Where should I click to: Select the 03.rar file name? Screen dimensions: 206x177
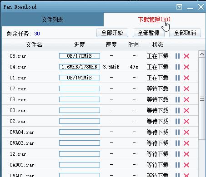(x=18, y=111)
